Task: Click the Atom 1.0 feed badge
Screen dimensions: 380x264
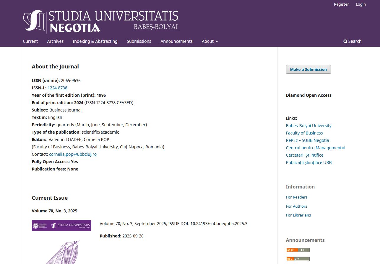Action: coord(298,250)
